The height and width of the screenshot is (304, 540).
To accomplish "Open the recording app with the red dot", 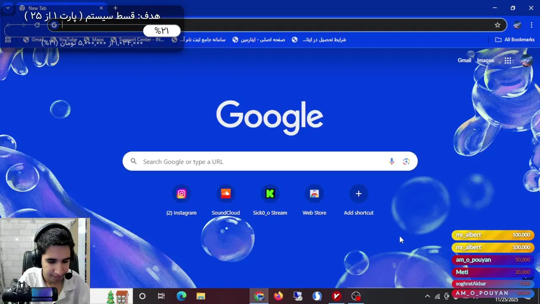I will (356, 296).
